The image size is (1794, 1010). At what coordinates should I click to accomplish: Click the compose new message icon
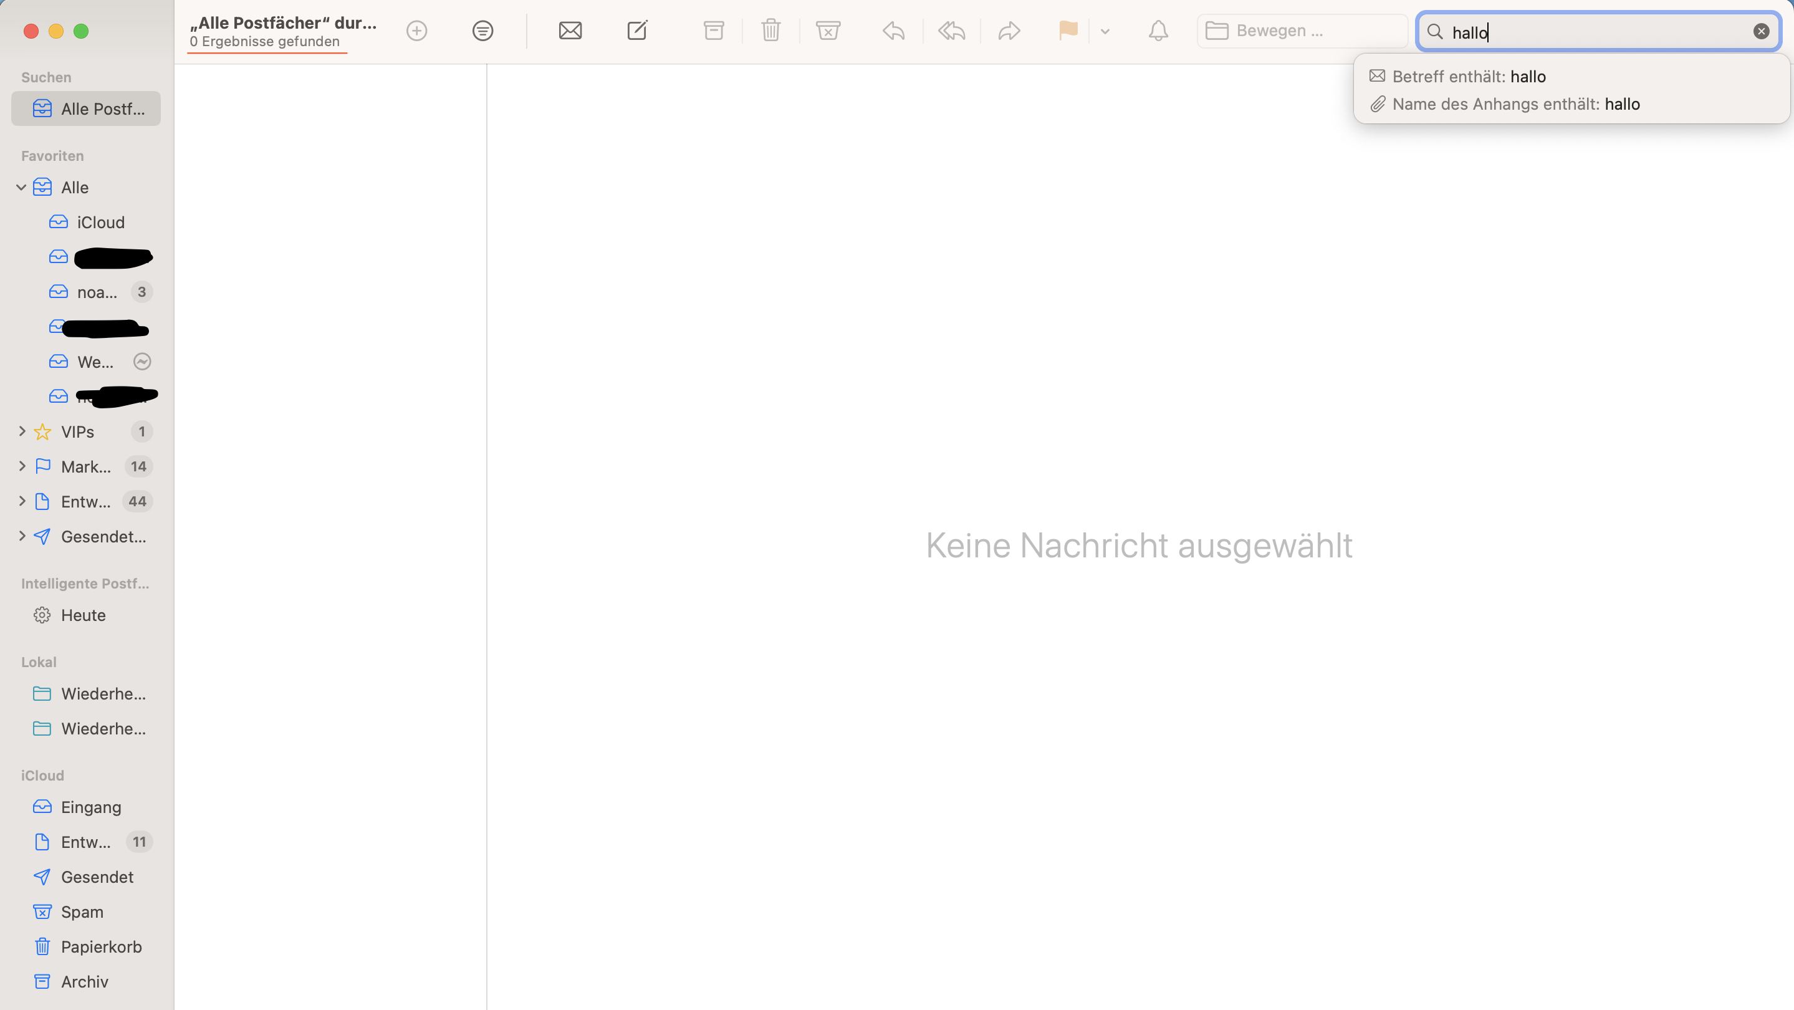pos(636,31)
